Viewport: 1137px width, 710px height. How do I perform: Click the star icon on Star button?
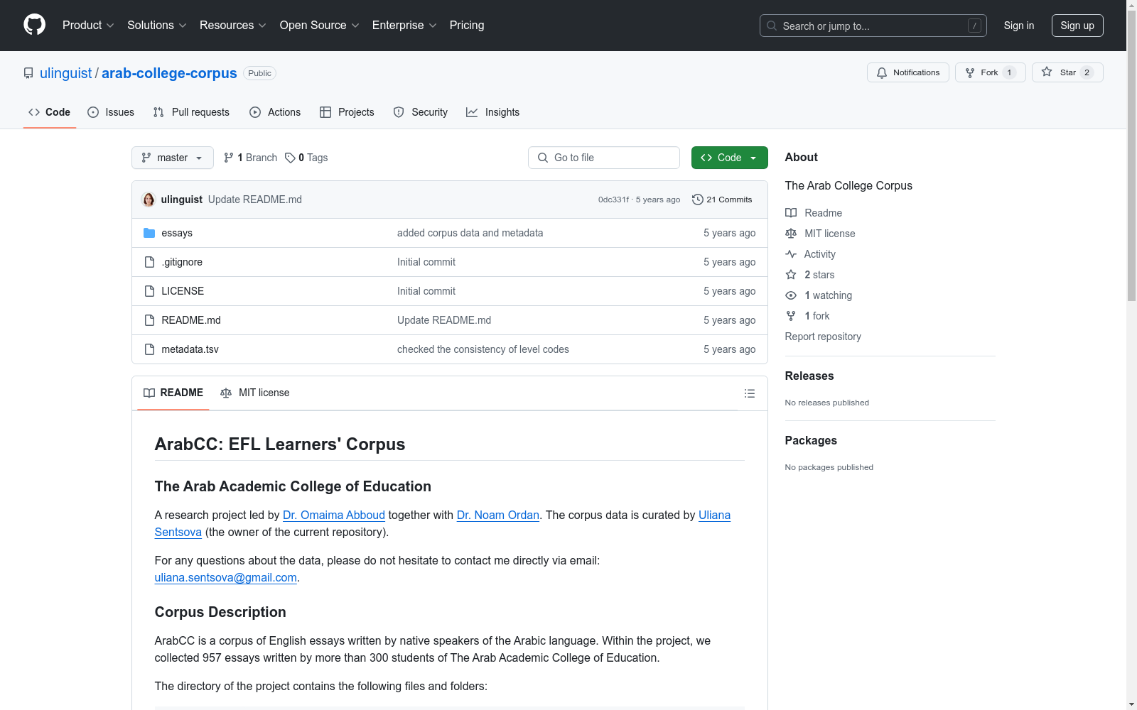pos(1047,72)
